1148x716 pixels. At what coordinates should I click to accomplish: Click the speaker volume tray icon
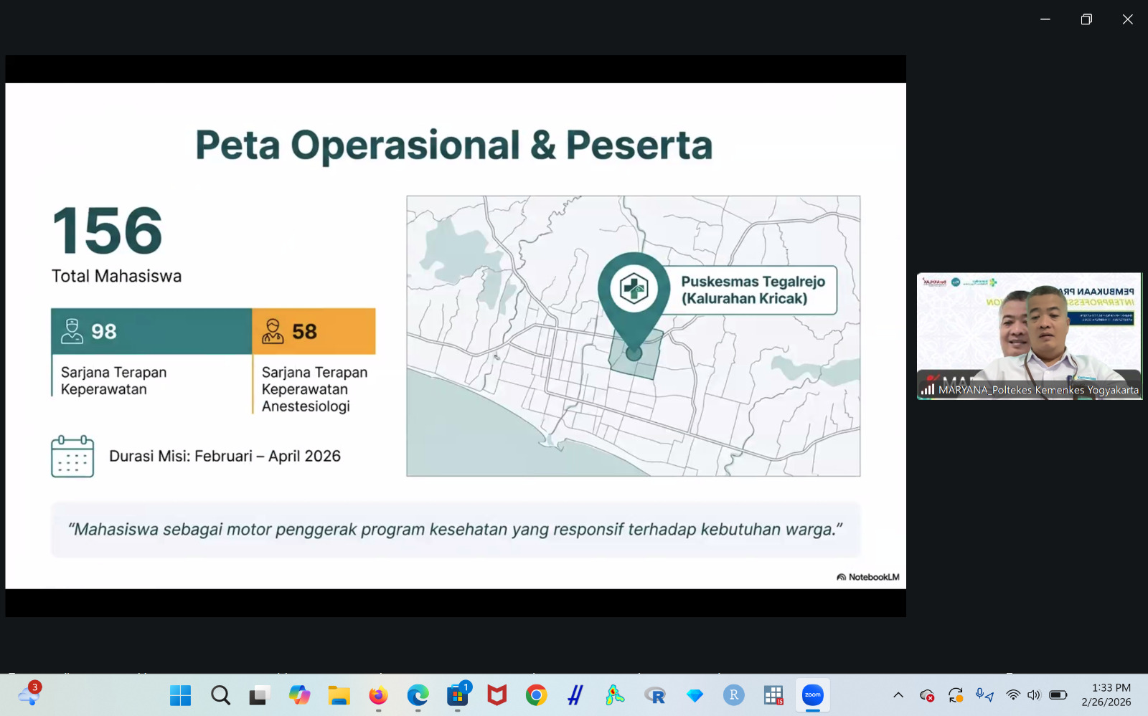(x=1034, y=695)
